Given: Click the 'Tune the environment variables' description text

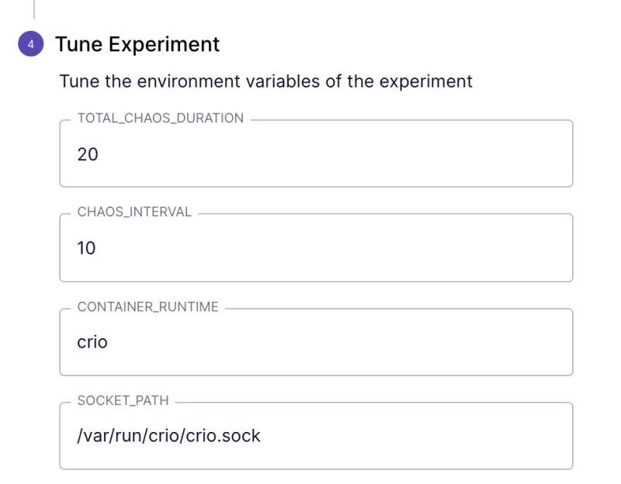Looking at the screenshot, I should [265, 81].
